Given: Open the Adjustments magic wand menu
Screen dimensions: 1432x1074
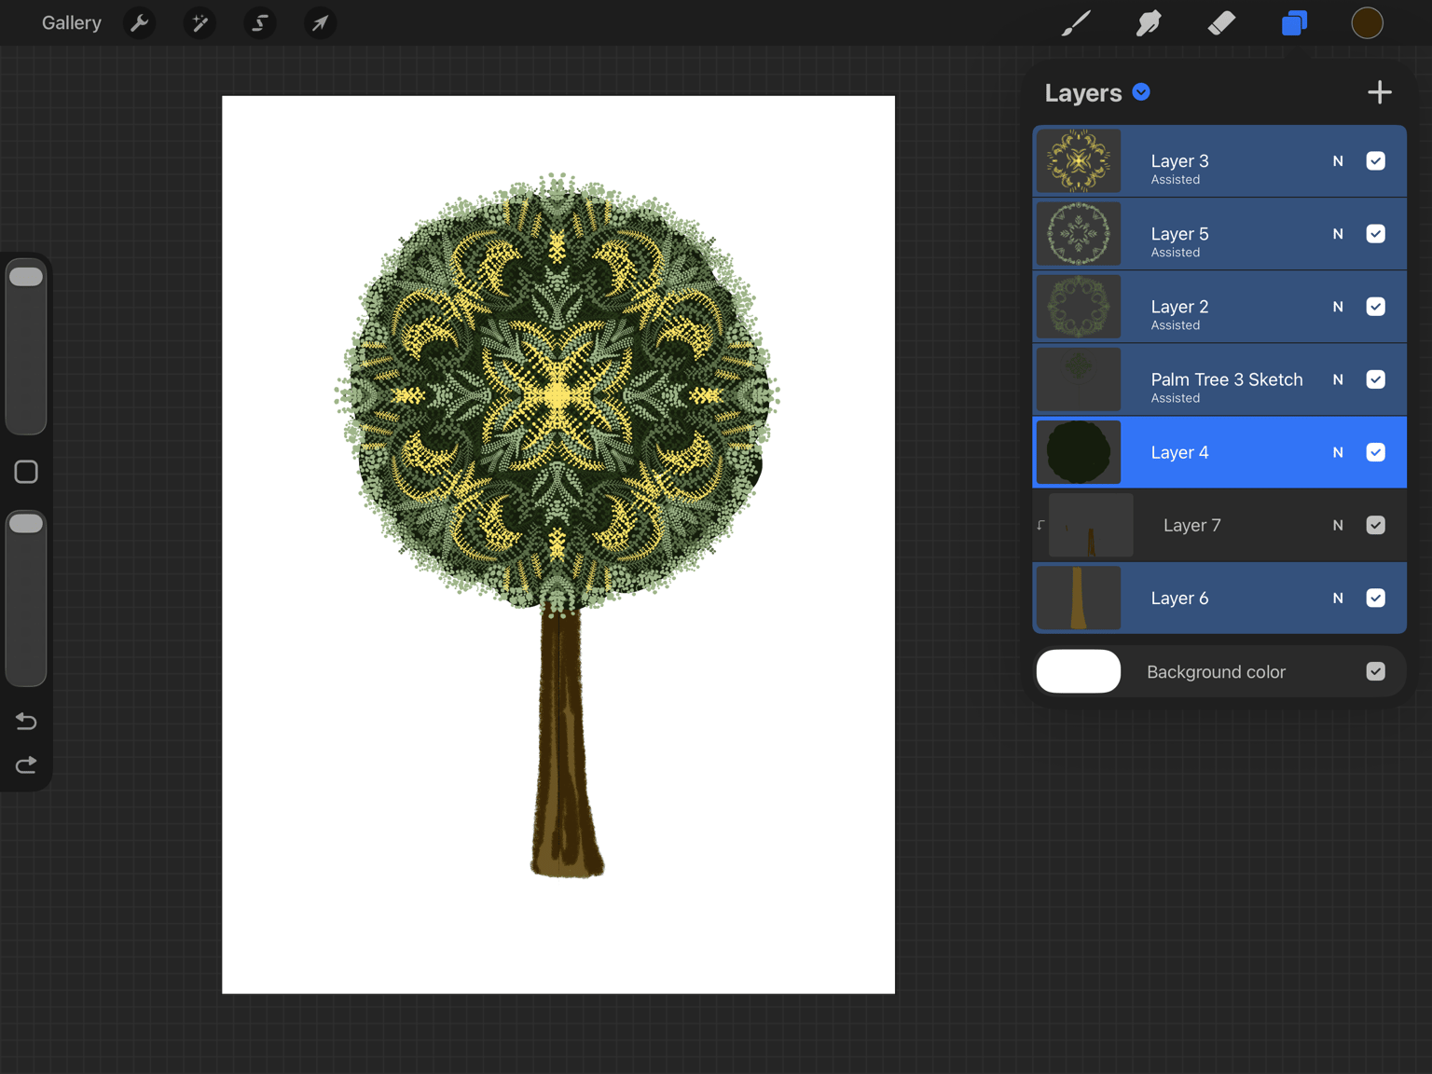Looking at the screenshot, I should tap(200, 23).
